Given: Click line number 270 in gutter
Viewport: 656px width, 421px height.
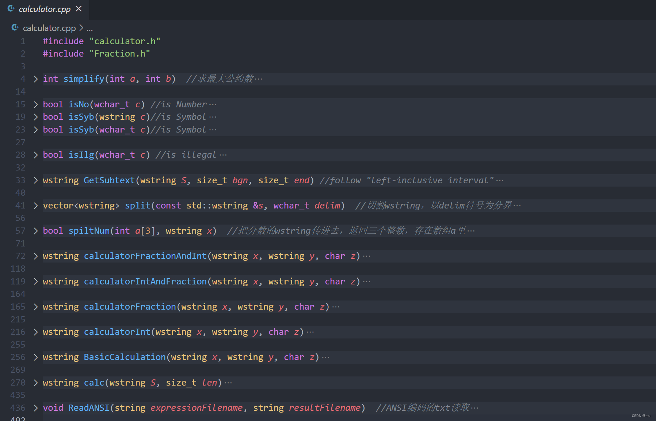Looking at the screenshot, I should (18, 383).
